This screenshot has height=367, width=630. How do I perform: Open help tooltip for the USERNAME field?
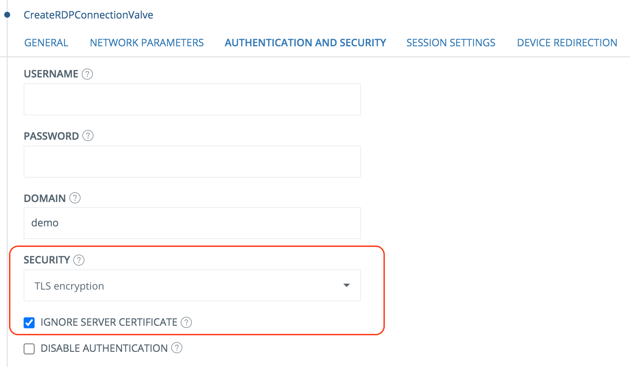pyautogui.click(x=87, y=74)
